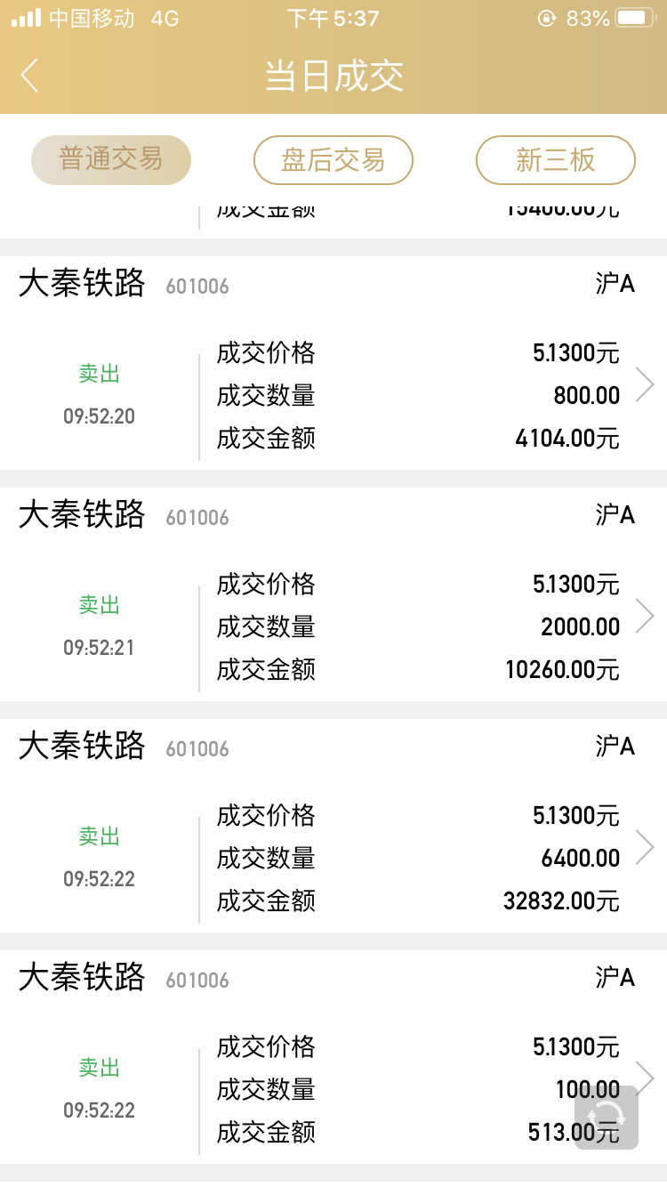Image resolution: width=667 pixels, height=1187 pixels.
Task: Open details chevron for 100.00 quantity trade
Action: click(646, 1077)
